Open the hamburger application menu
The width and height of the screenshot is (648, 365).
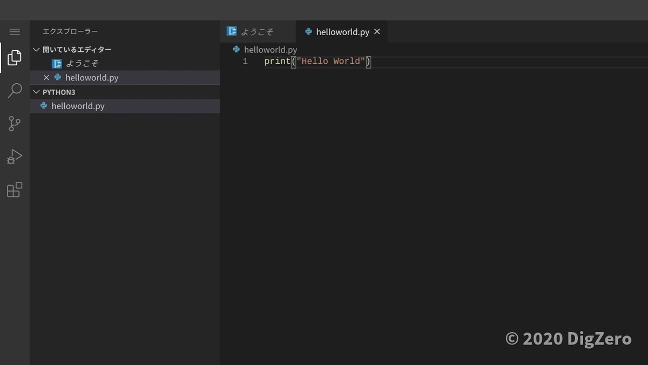(15, 32)
